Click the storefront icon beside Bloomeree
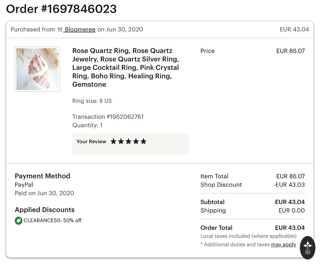321x265 pixels. point(60,30)
